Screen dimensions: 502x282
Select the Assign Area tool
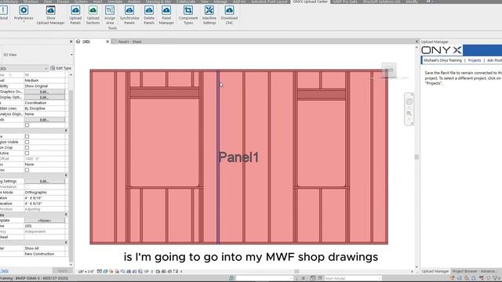pyautogui.click(x=110, y=15)
